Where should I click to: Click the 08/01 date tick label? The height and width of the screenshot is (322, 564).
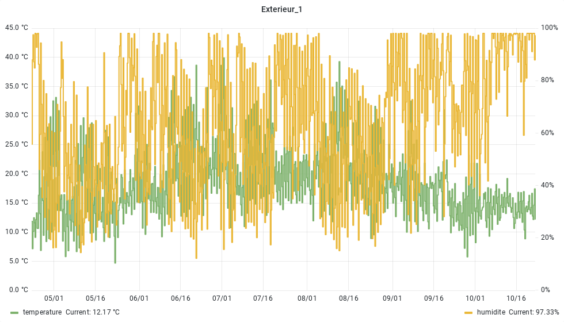(x=307, y=298)
